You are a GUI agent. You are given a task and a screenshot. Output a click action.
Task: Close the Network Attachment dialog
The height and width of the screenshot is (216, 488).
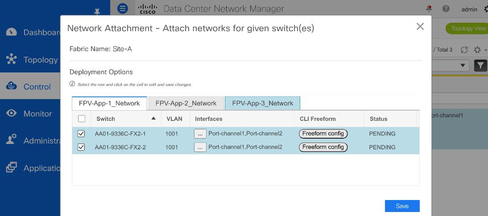pos(420,26)
